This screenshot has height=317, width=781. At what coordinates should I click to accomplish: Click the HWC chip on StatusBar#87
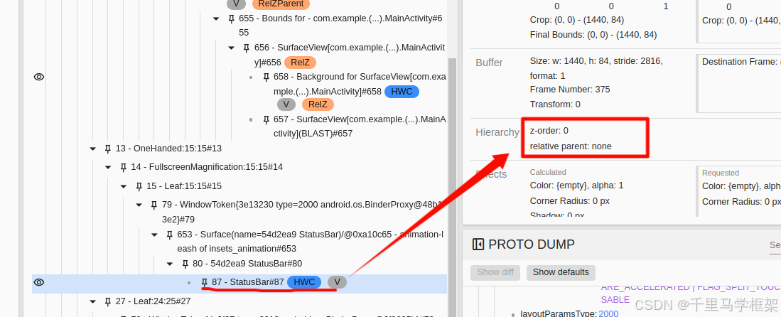pos(304,282)
